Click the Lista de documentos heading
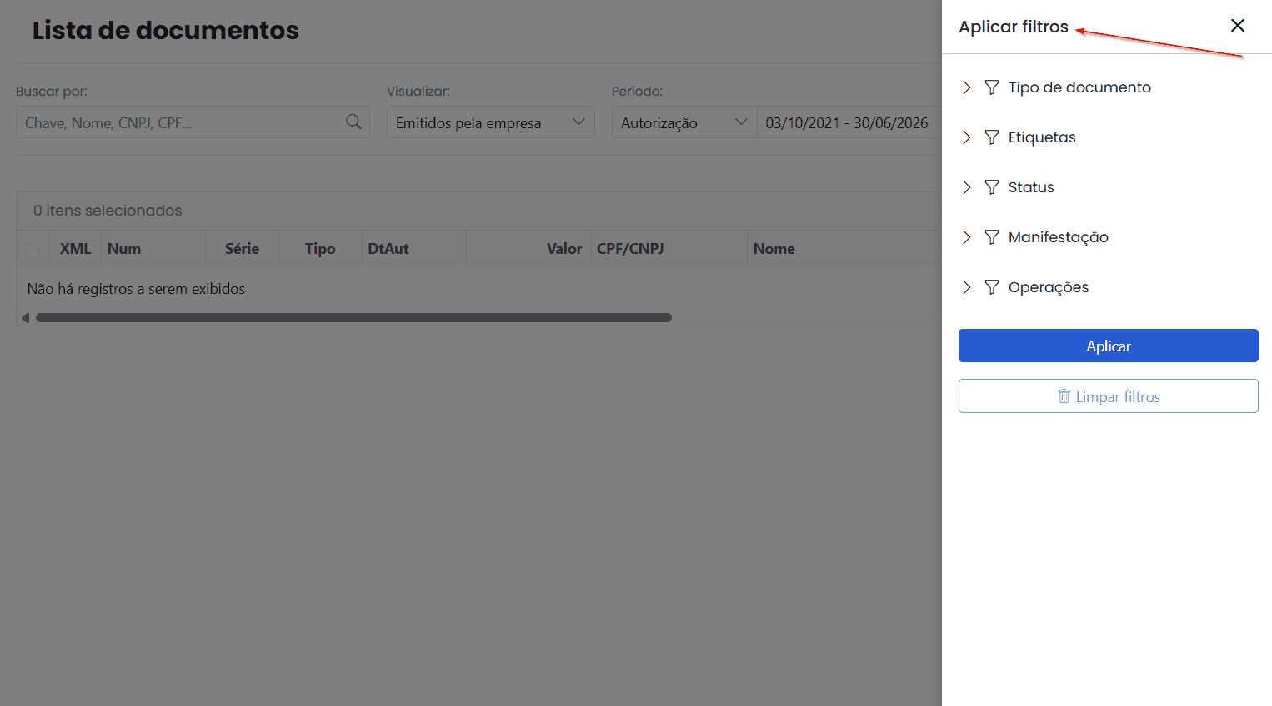Screen dimensions: 1272x706 (166, 30)
